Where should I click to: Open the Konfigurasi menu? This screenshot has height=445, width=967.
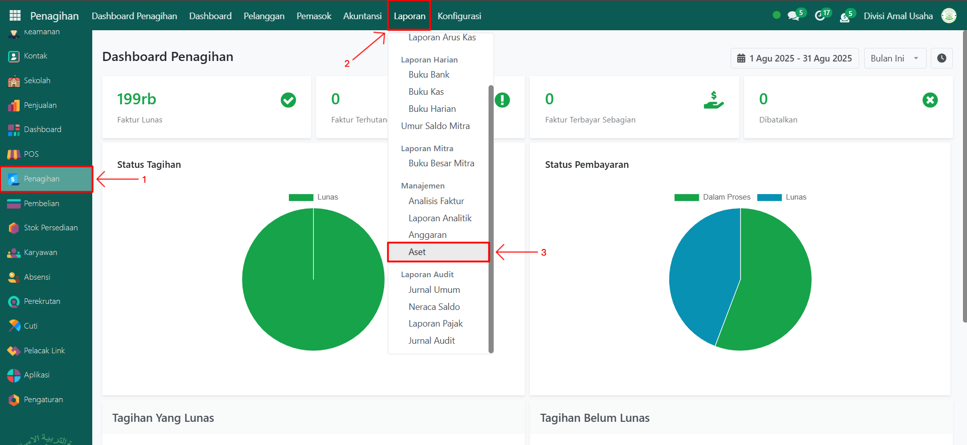pyautogui.click(x=459, y=16)
